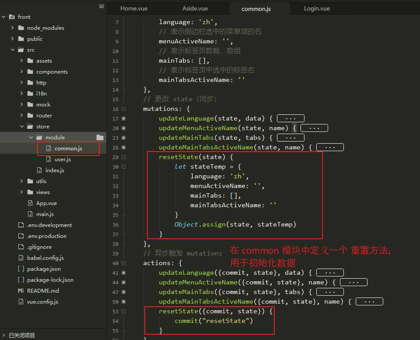Collapse the front project chevron
Screen dimensions: 420x340
(x=3, y=17)
